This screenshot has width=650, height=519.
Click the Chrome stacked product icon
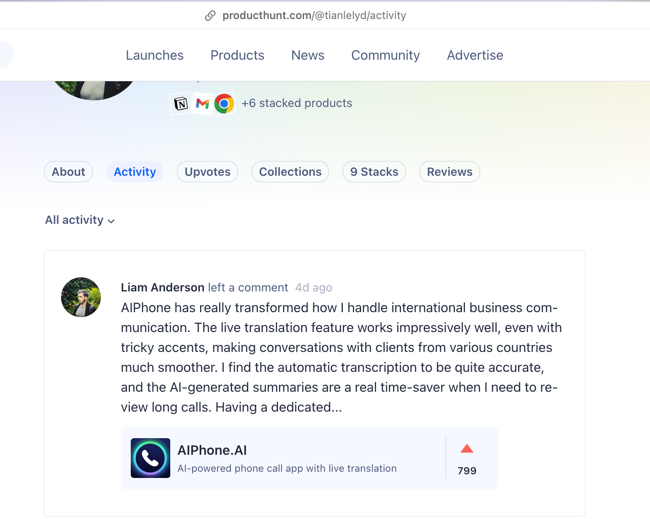[x=224, y=104]
